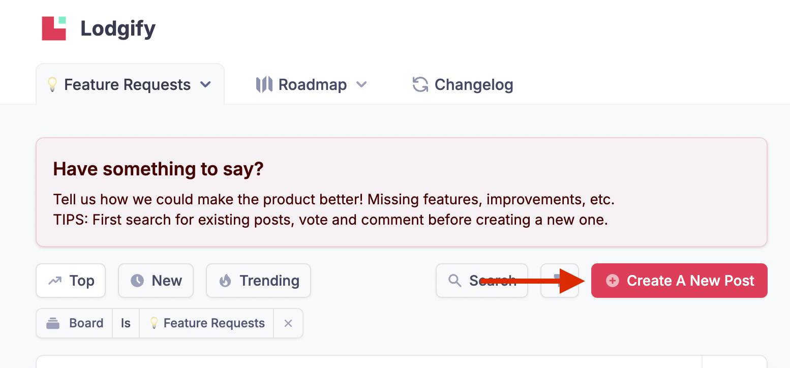Click the flame icon on Trending

pos(225,281)
